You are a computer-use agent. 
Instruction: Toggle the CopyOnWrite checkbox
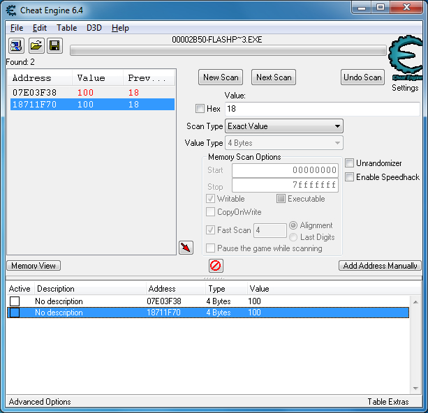click(x=210, y=212)
